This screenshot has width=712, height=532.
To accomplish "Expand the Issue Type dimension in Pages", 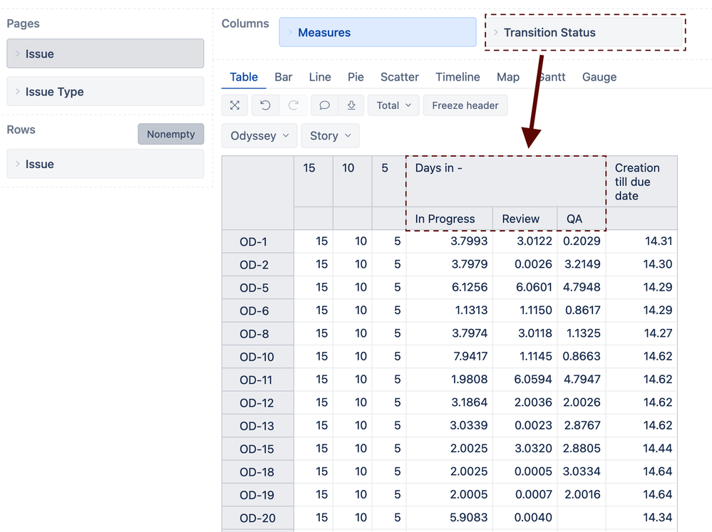I will 18,92.
